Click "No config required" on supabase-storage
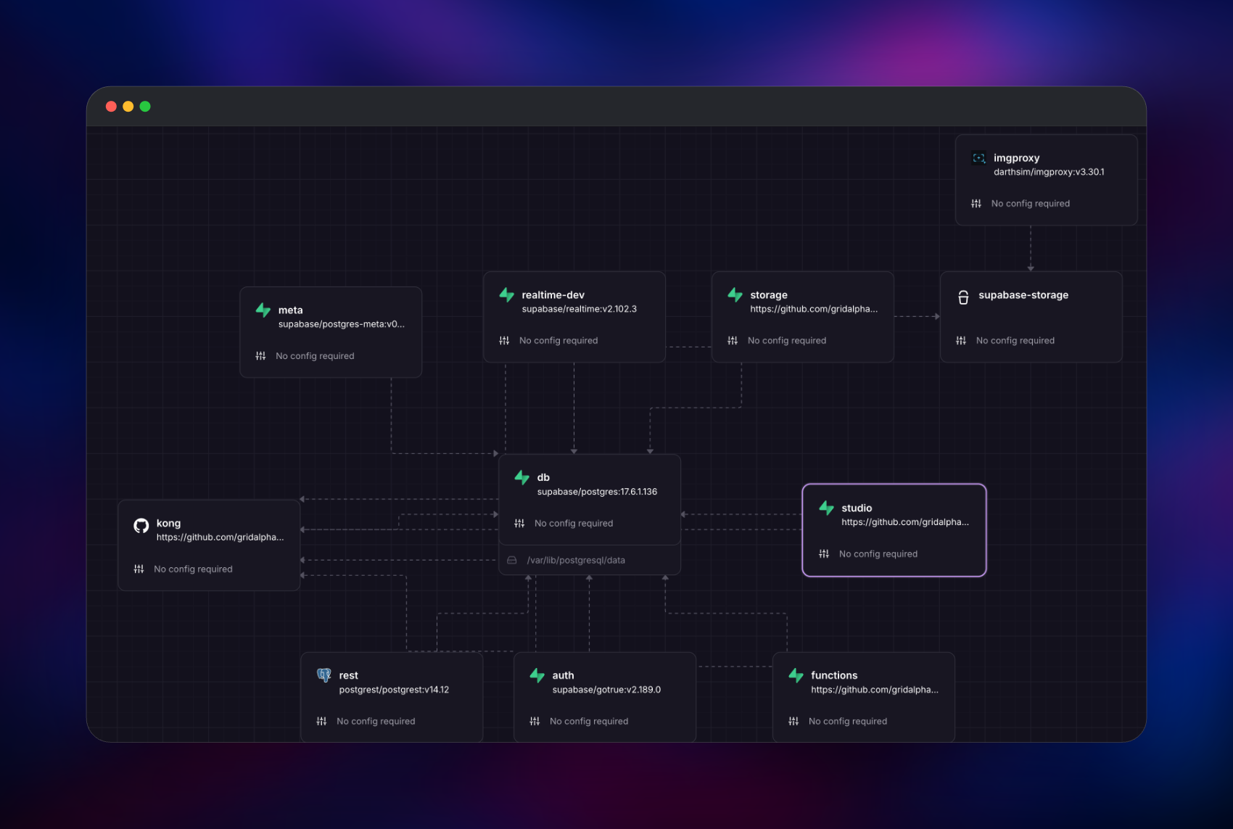Viewport: 1233px width, 829px height. click(x=1015, y=341)
